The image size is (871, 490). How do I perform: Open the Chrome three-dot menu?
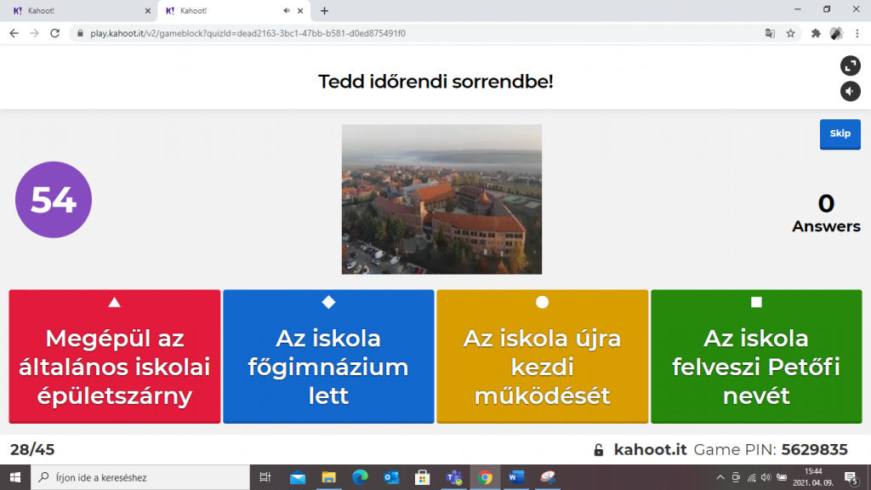(858, 33)
